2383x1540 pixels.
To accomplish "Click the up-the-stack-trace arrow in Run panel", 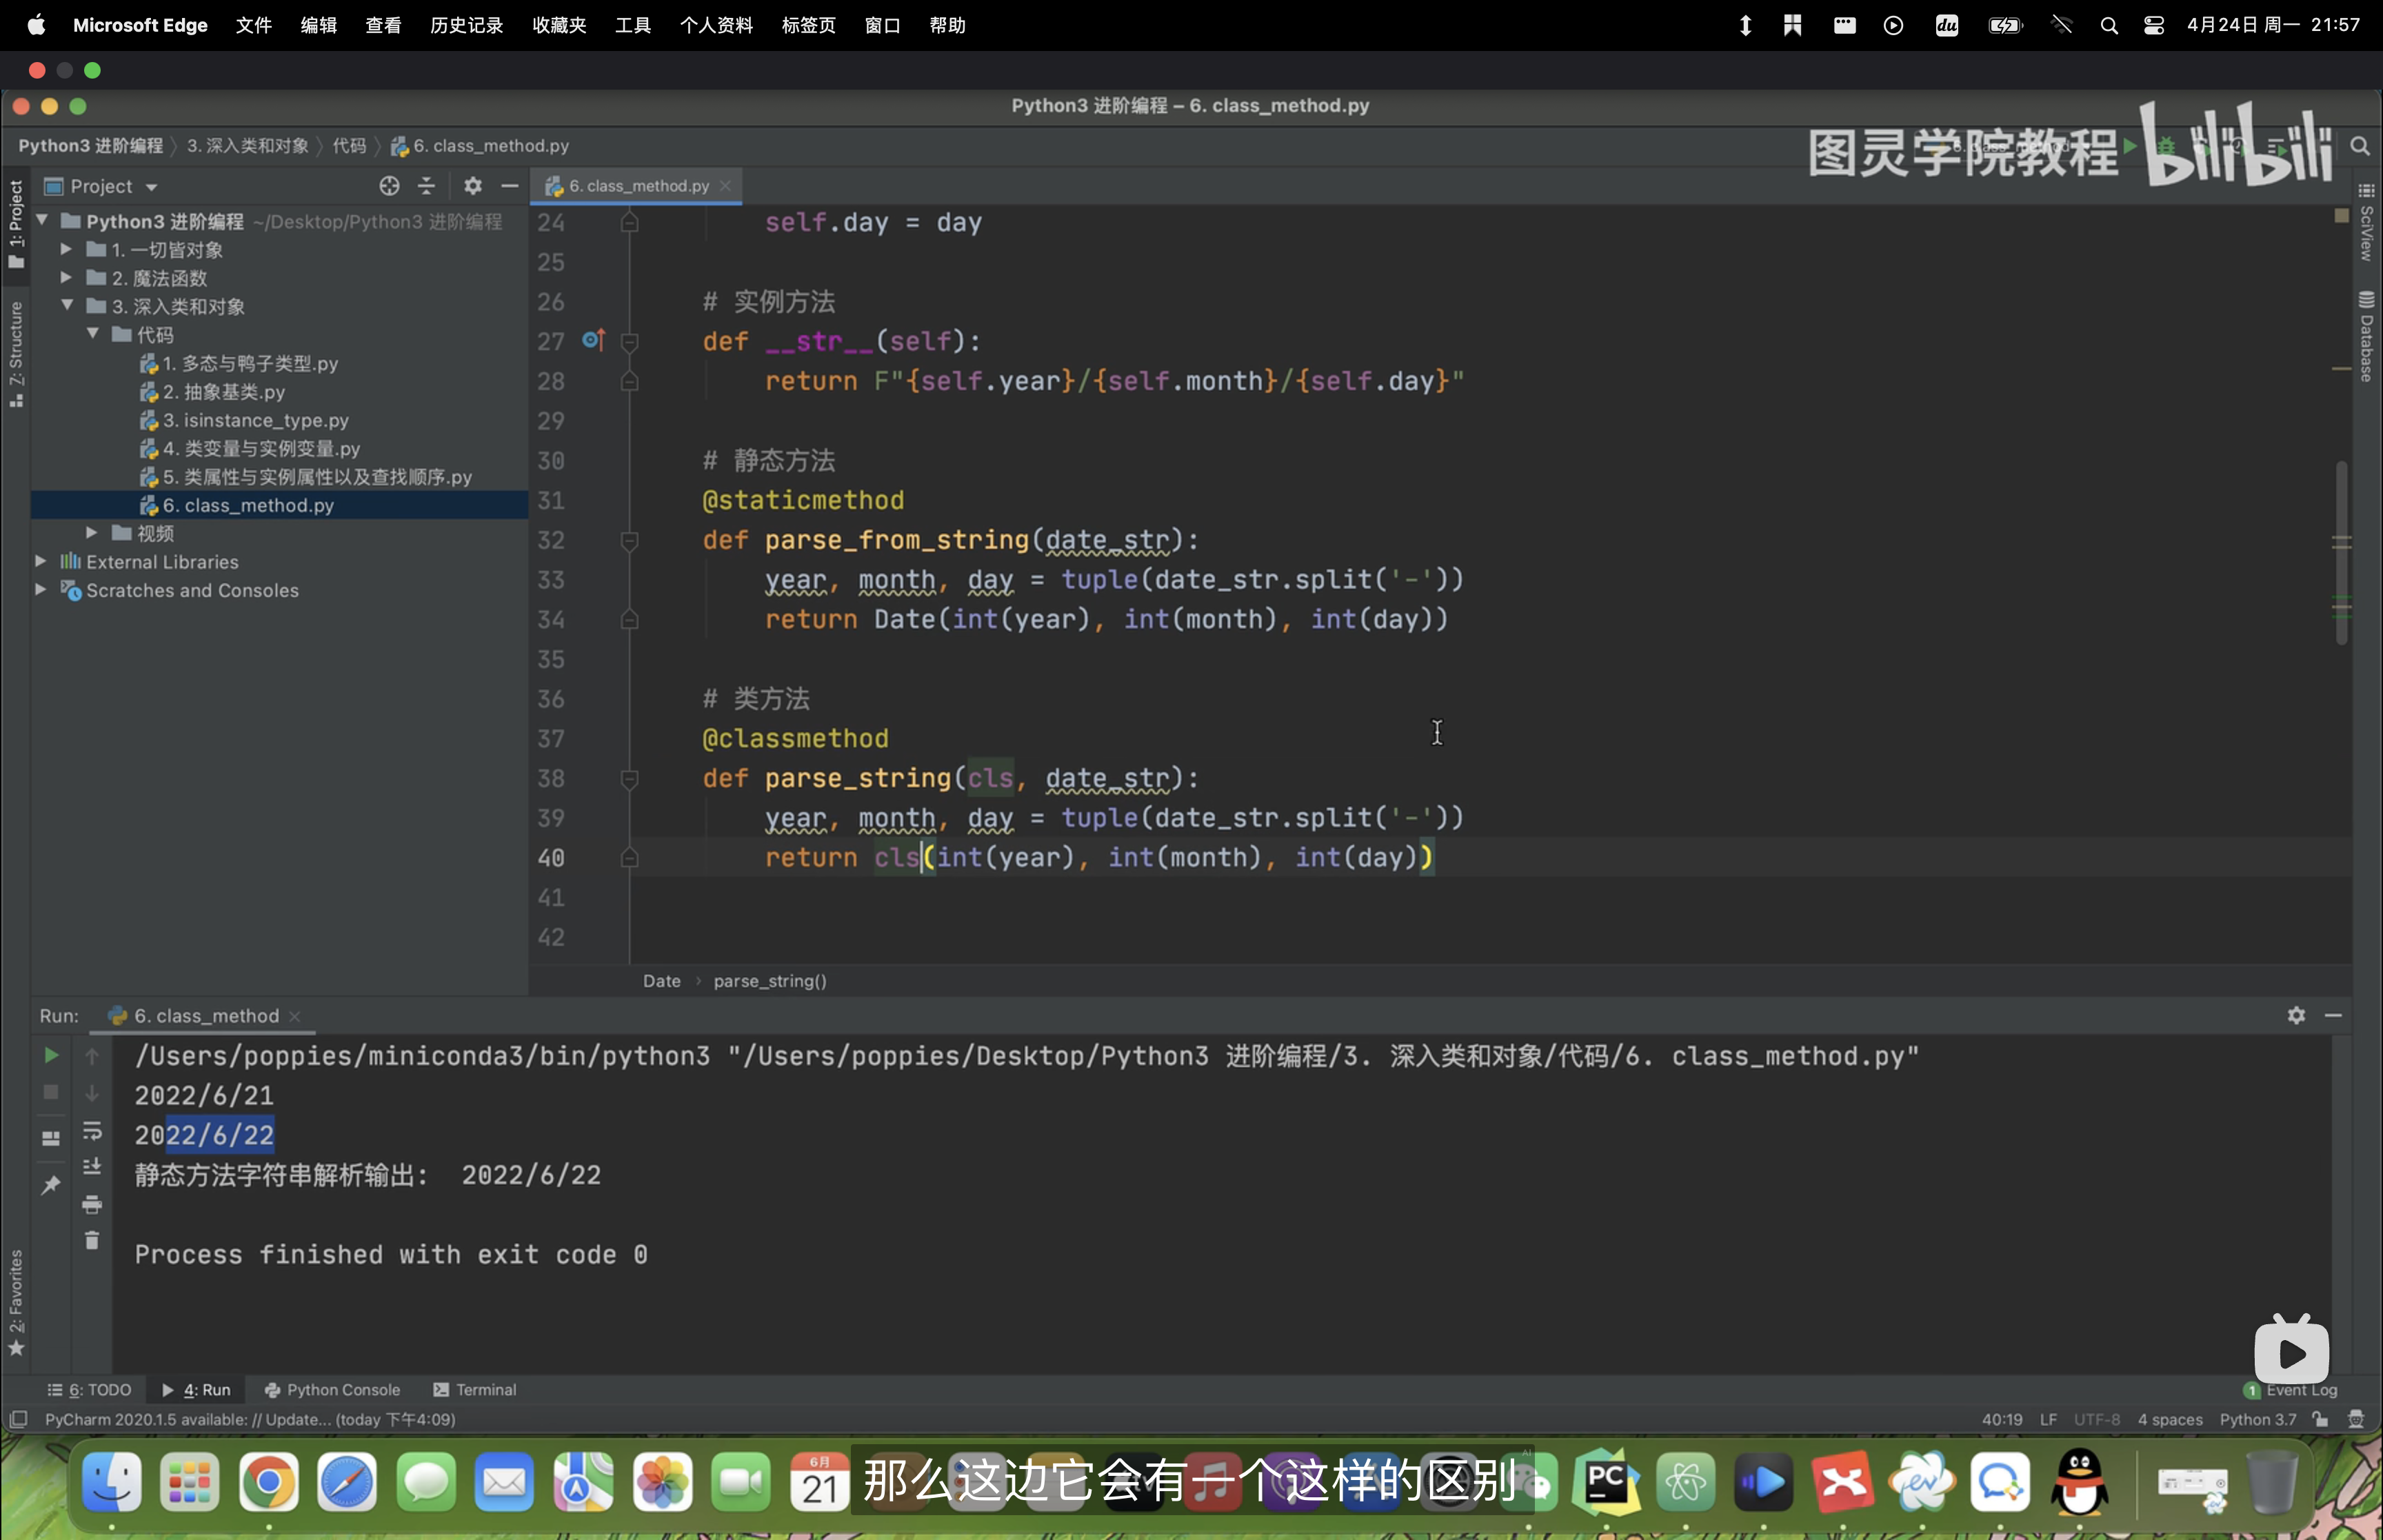I will (x=92, y=1056).
